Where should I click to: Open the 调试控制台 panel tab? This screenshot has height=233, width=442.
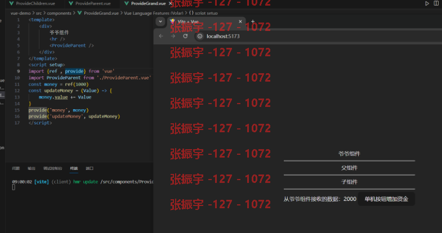[53, 168]
